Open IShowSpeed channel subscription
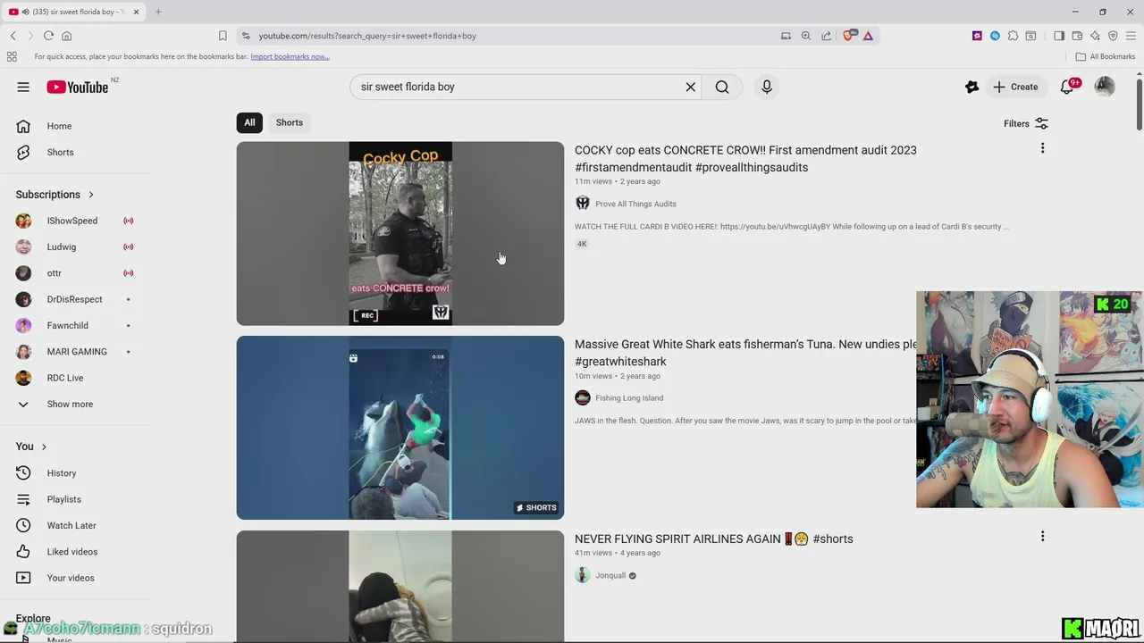The width and height of the screenshot is (1144, 643). 74,221
